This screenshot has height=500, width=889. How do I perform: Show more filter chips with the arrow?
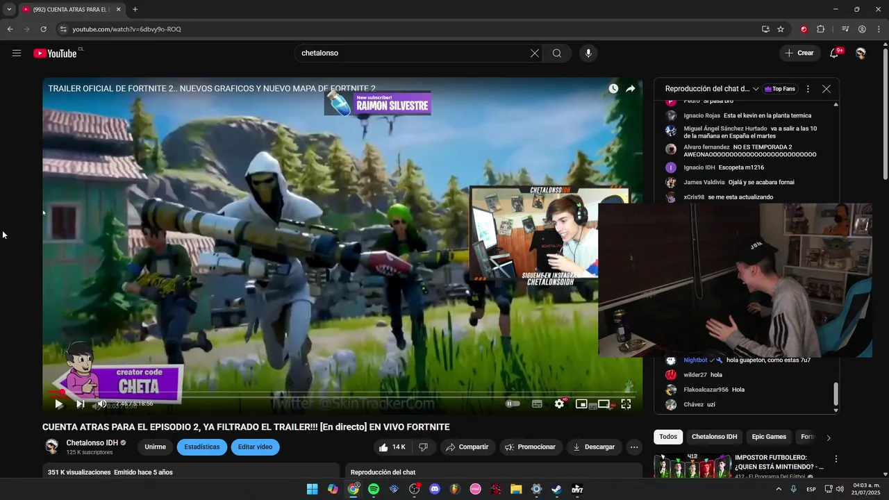click(828, 437)
